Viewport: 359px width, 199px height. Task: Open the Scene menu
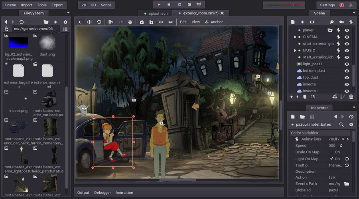10,5
